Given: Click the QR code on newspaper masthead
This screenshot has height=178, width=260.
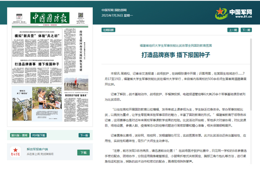Looking at the screenshot, I should 80,15.
